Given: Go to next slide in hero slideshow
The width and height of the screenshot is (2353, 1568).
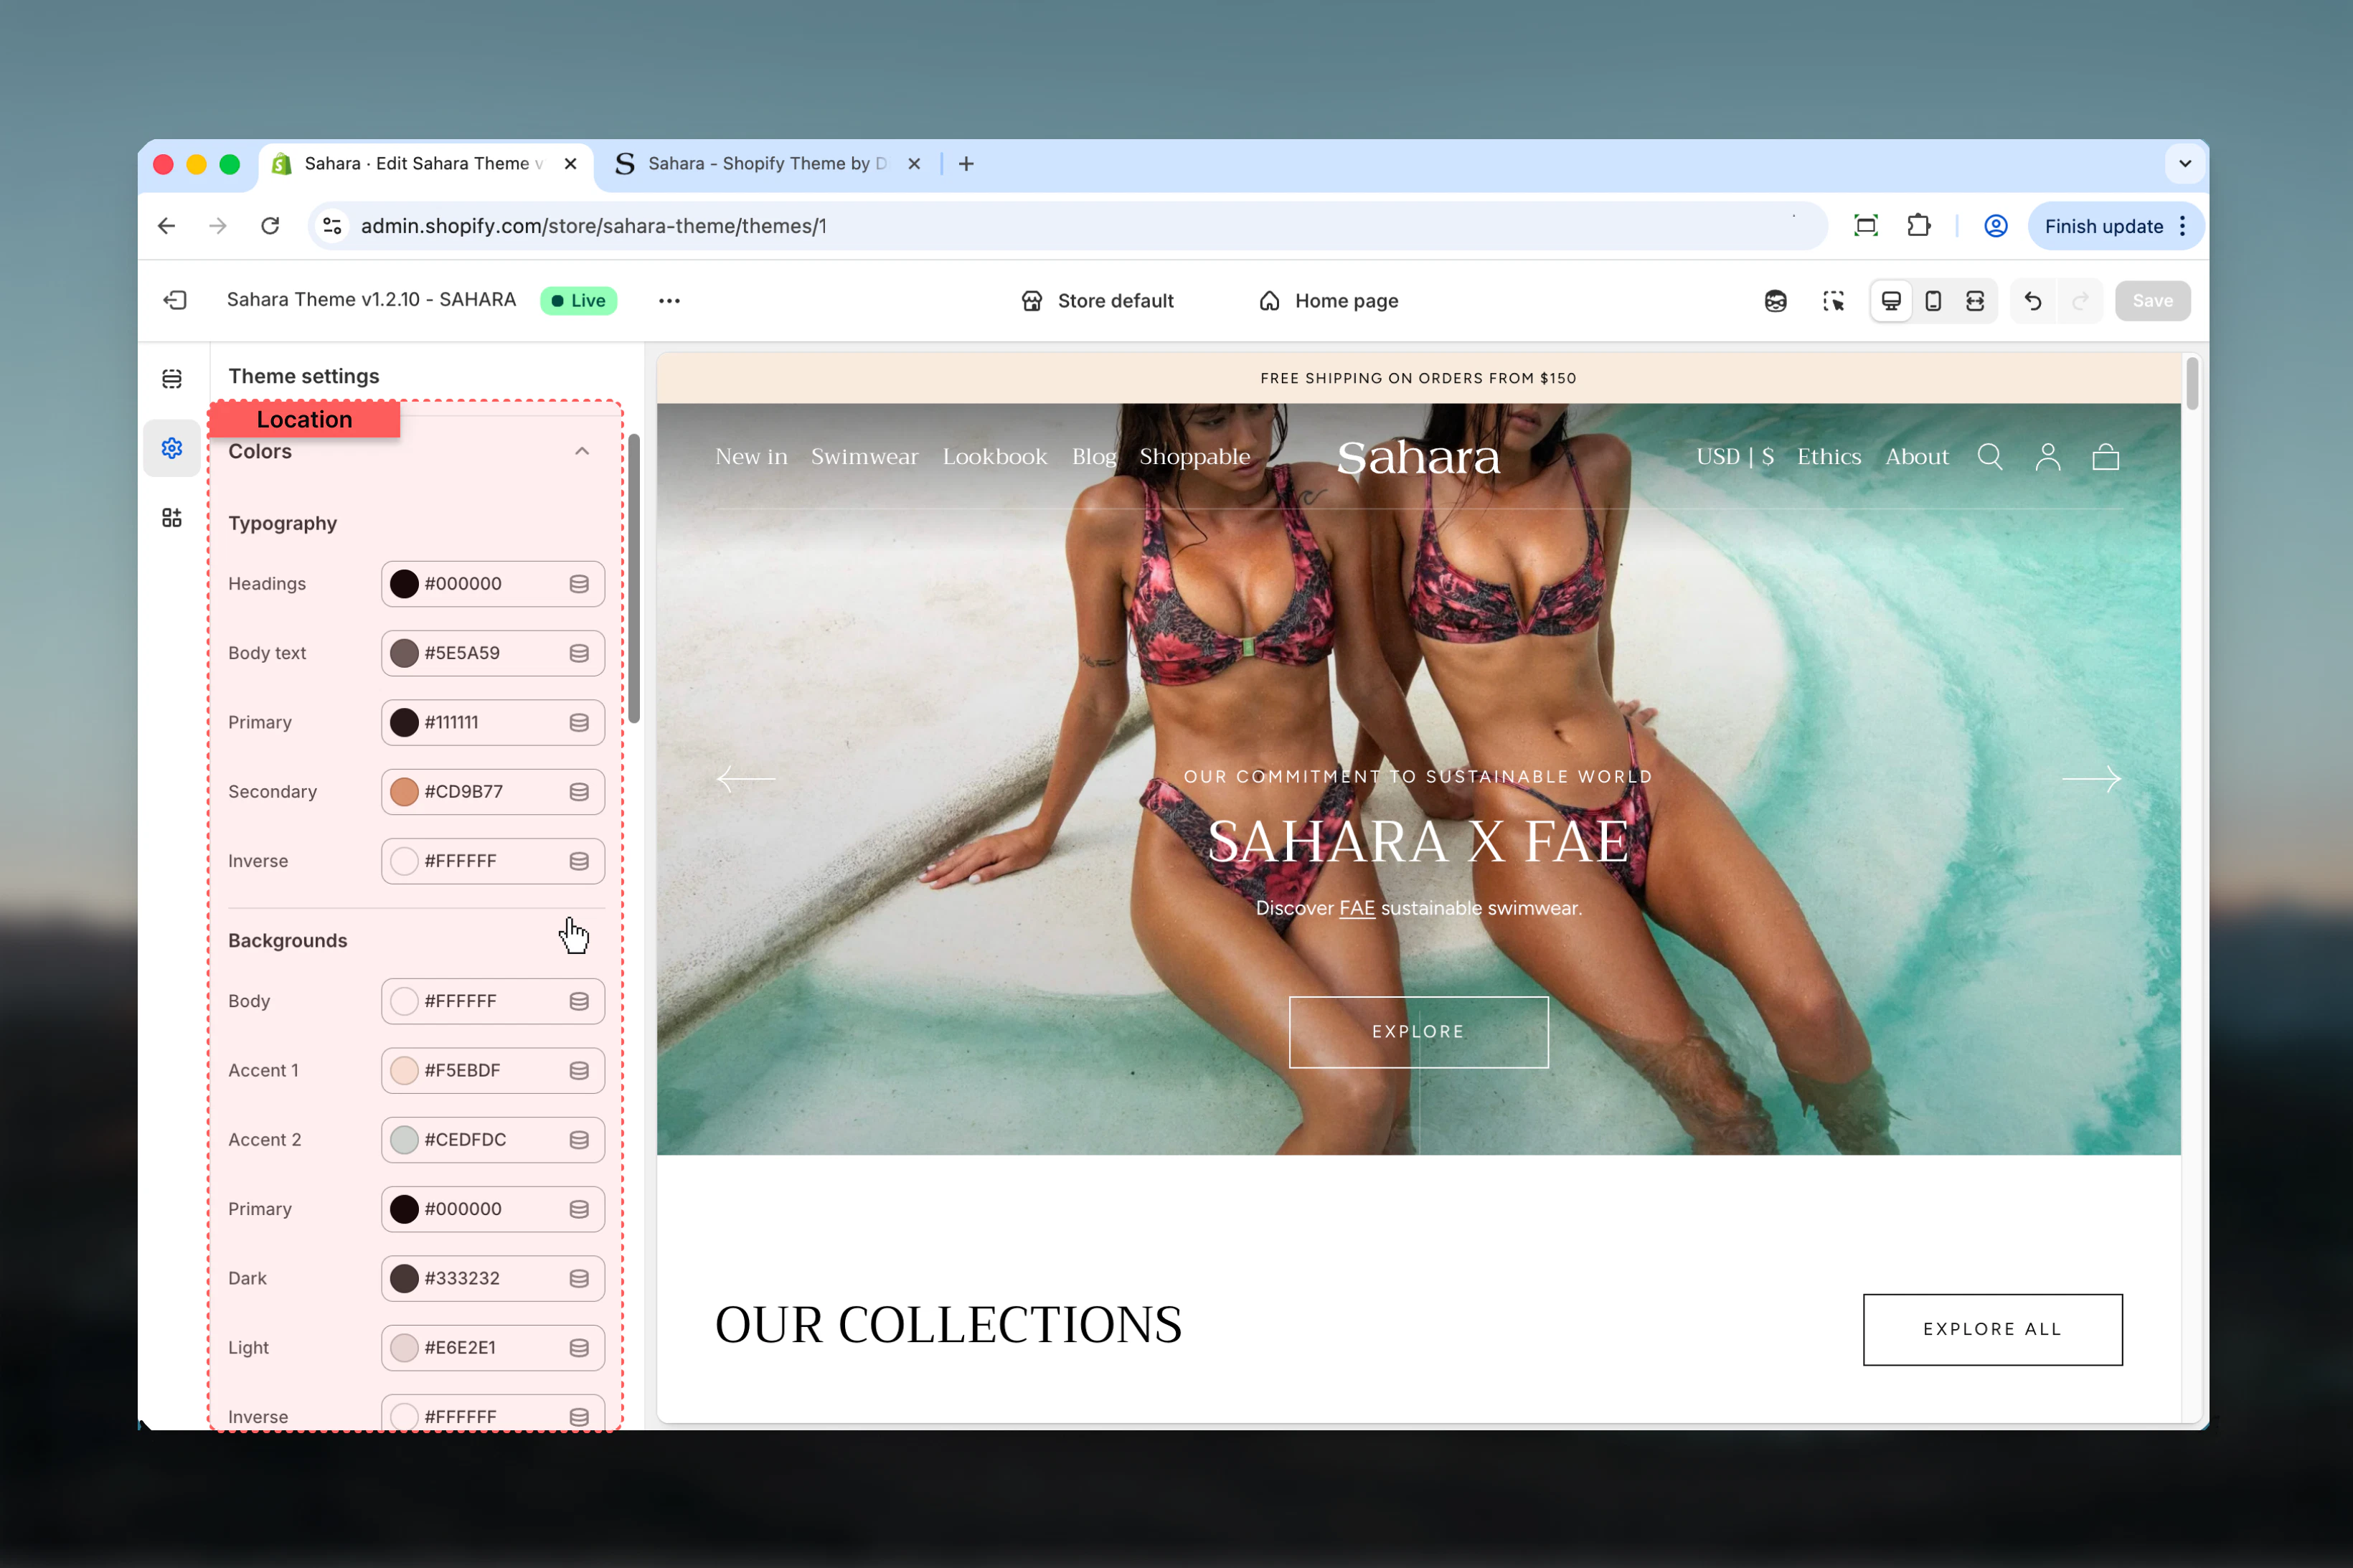Looking at the screenshot, I should [x=2091, y=778].
